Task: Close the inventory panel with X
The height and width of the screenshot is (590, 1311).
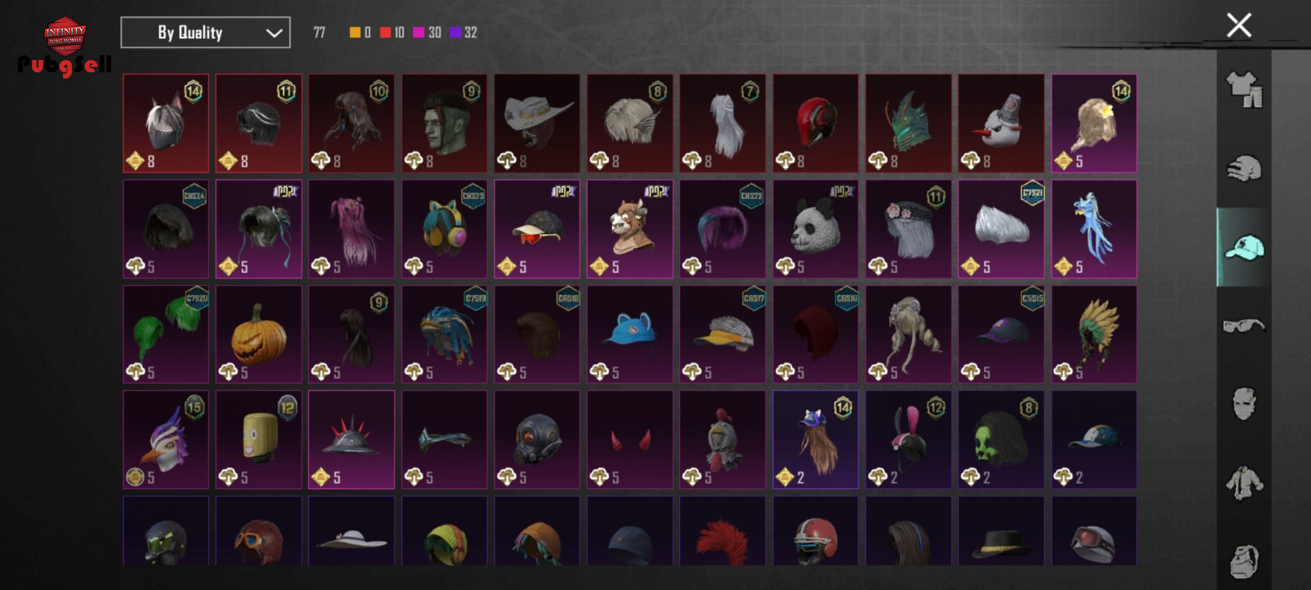Action: pyautogui.click(x=1239, y=25)
